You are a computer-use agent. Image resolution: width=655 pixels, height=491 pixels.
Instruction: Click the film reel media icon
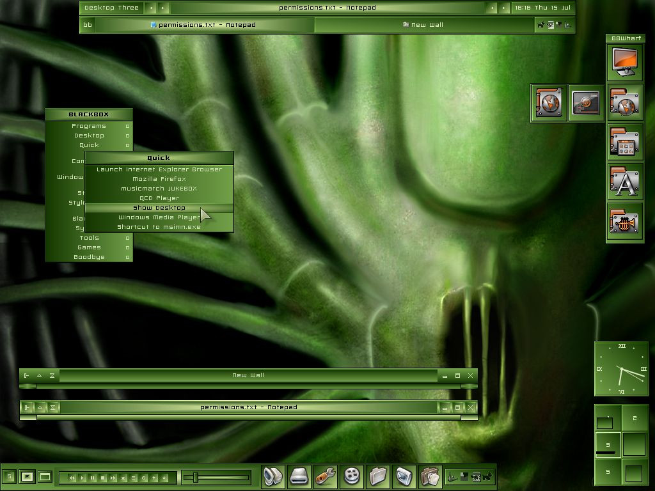point(352,476)
